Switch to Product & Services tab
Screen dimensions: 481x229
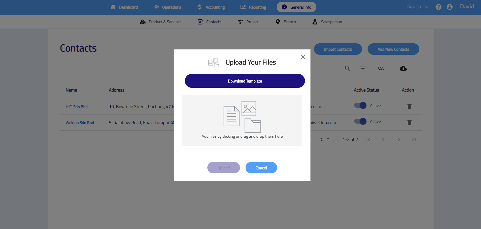161,22
